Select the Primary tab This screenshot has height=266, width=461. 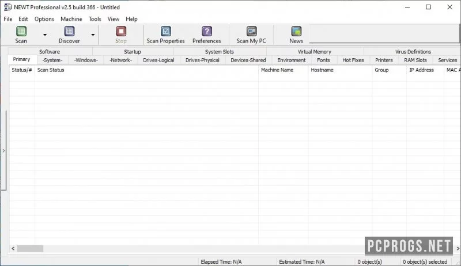point(21,59)
